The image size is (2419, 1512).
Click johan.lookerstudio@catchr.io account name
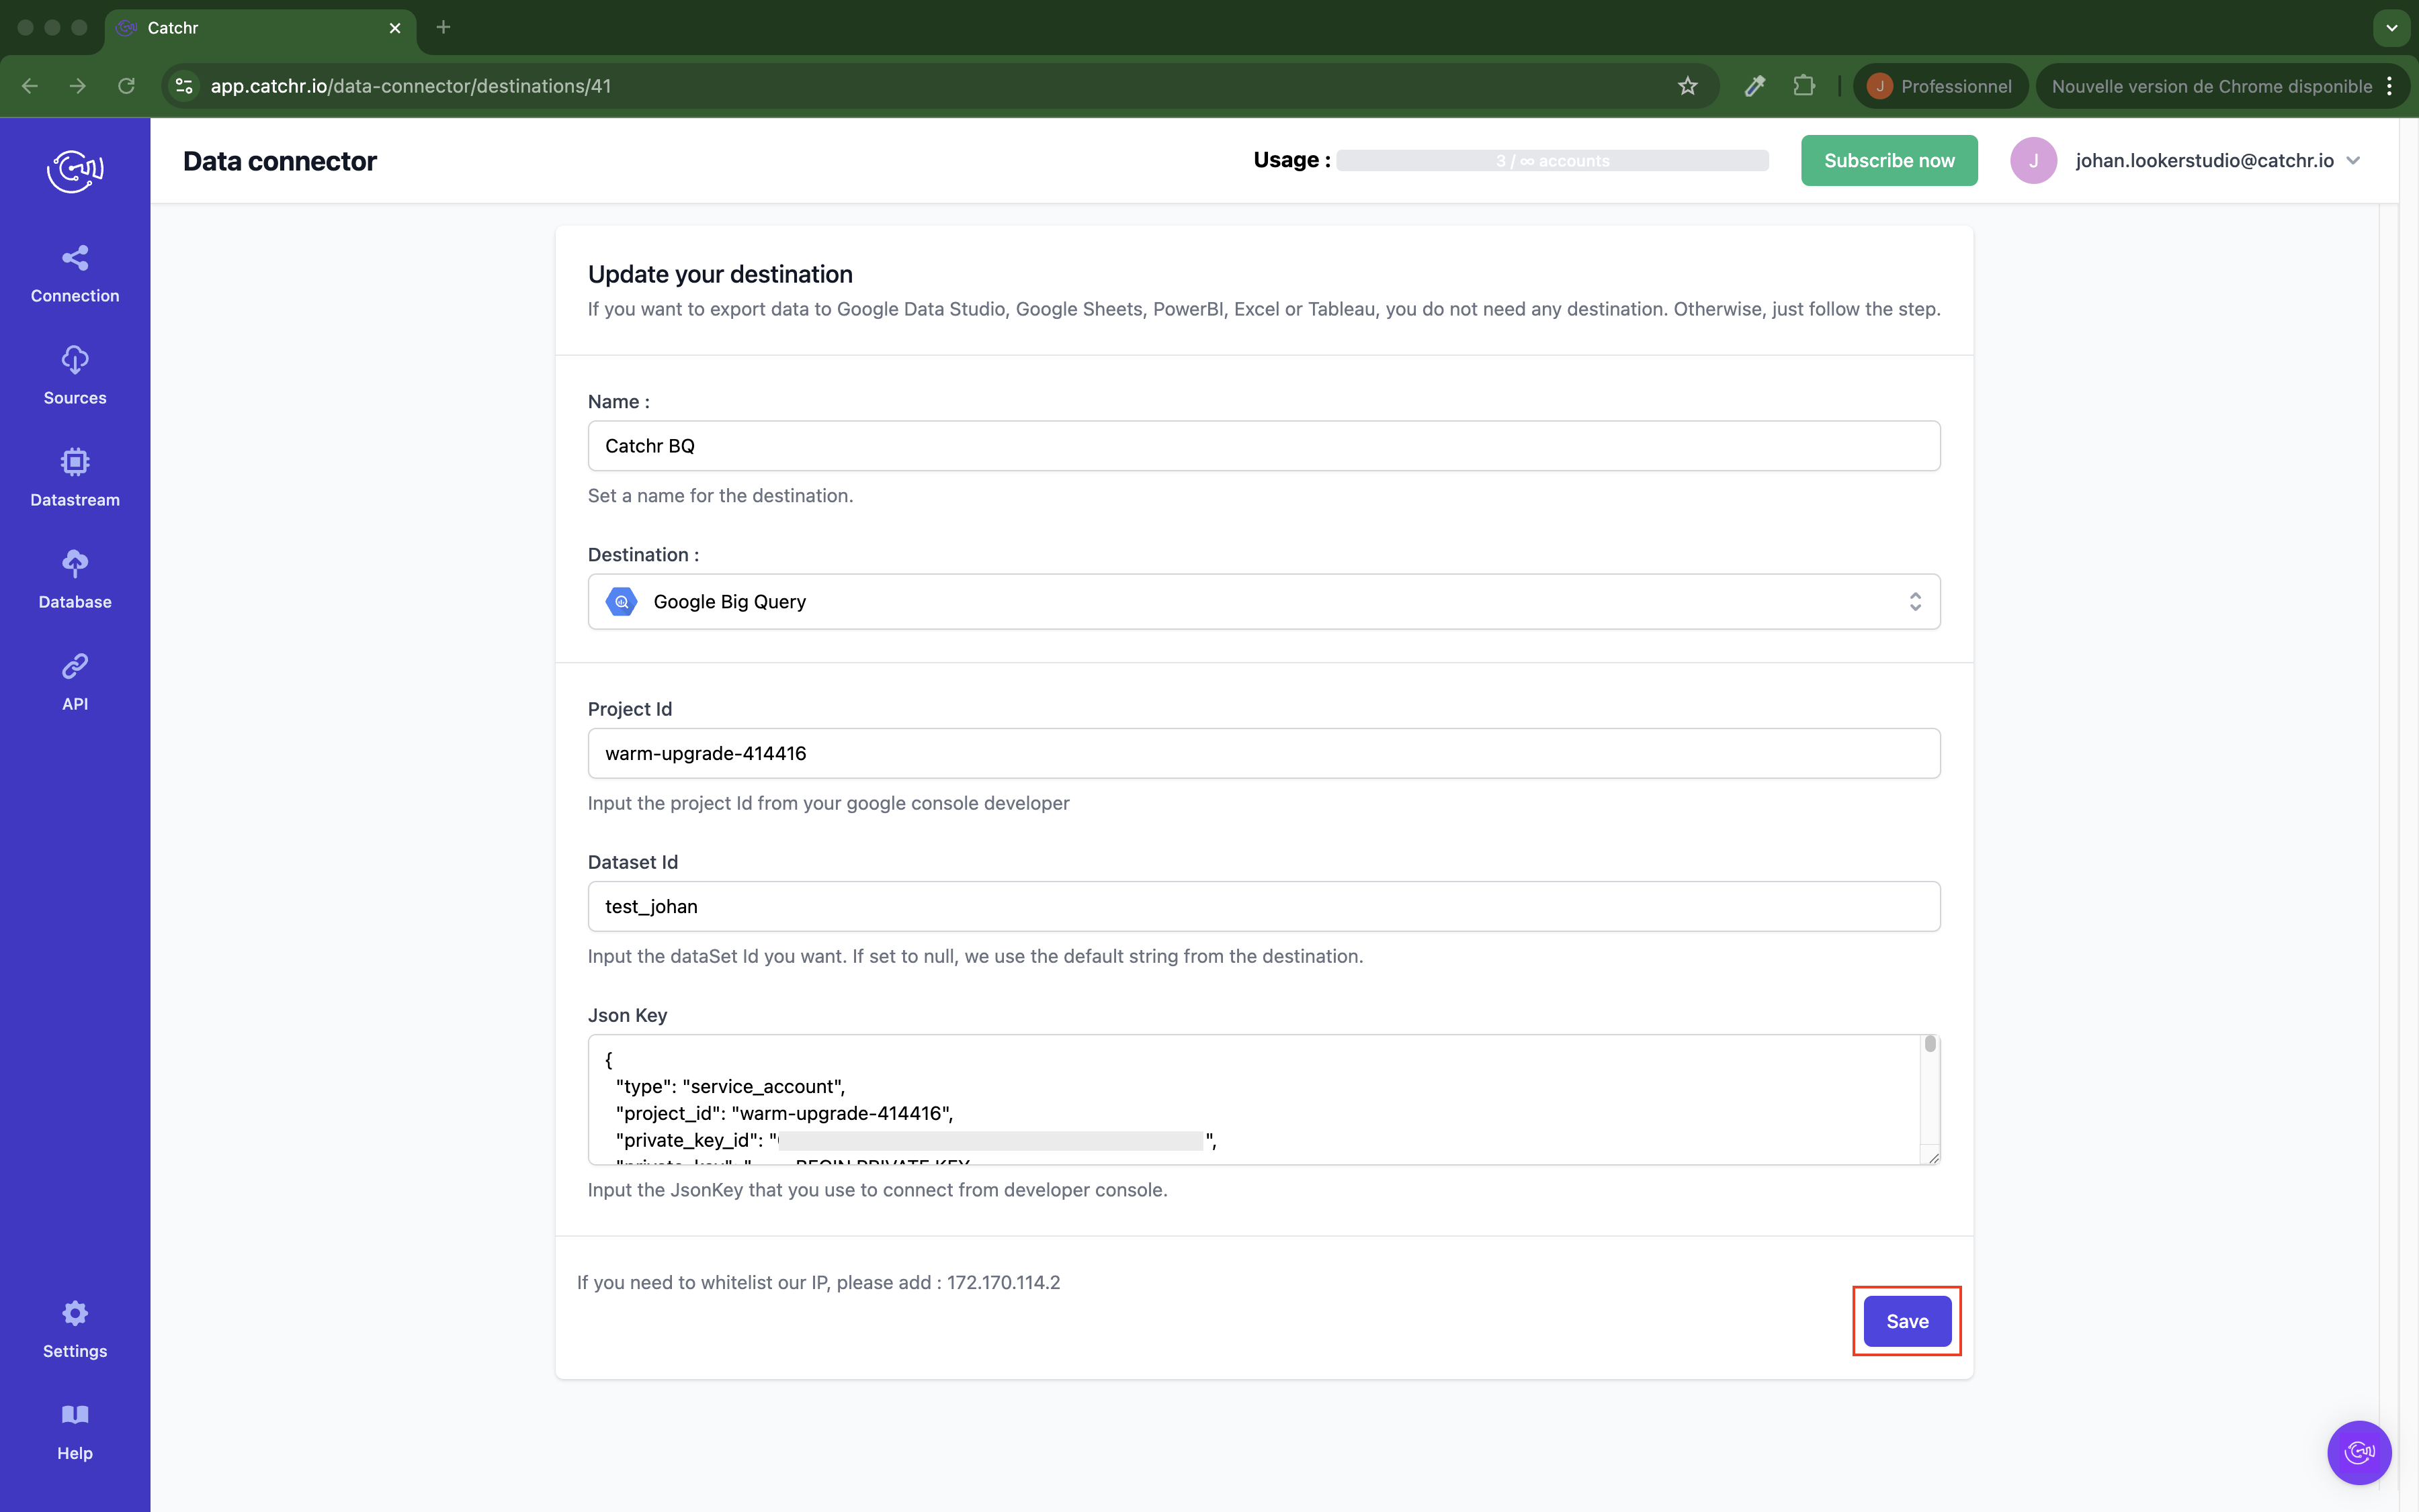2204,160
